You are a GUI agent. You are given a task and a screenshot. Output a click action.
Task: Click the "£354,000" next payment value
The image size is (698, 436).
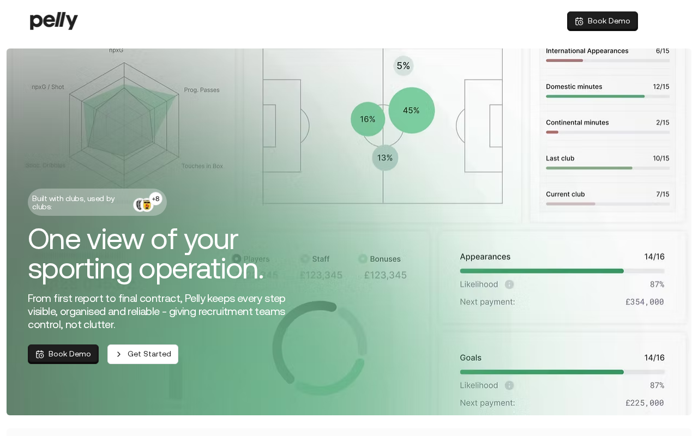coord(645,302)
